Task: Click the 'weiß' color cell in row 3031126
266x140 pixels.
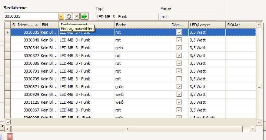Action: coord(142,102)
